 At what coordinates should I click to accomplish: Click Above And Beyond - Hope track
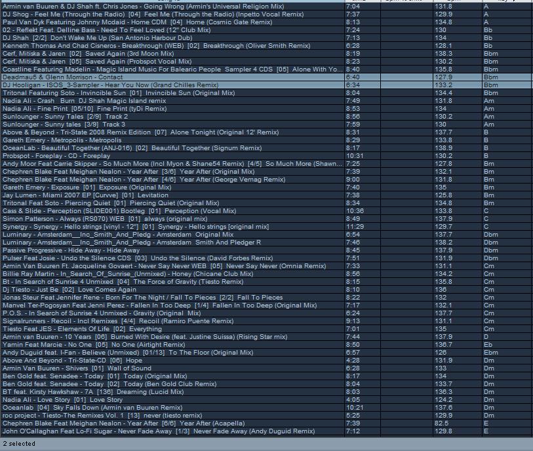point(266,361)
